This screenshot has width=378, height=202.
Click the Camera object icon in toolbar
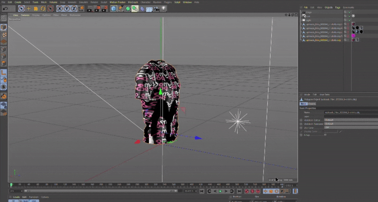pos(156,8)
